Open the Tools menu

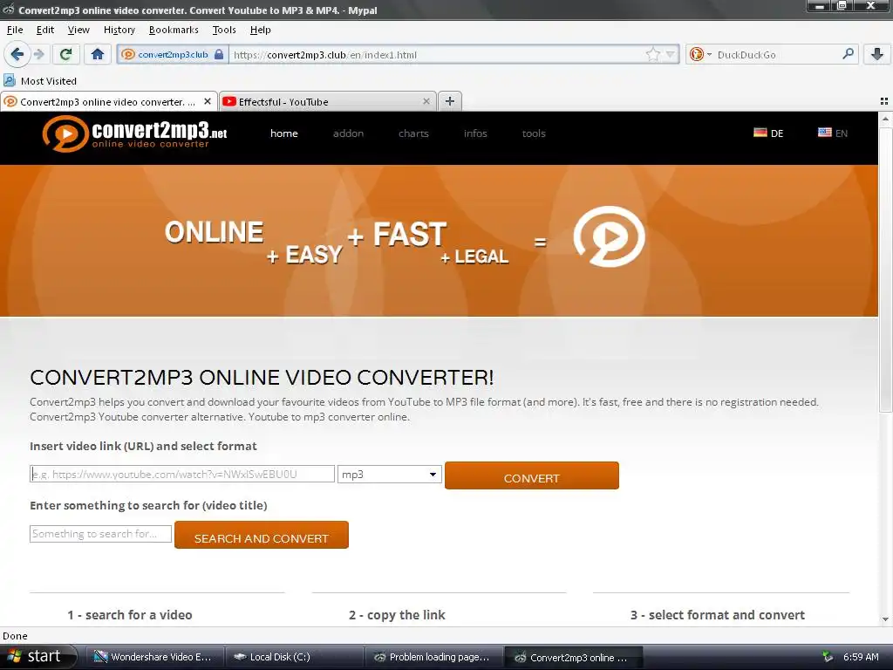pos(224,30)
